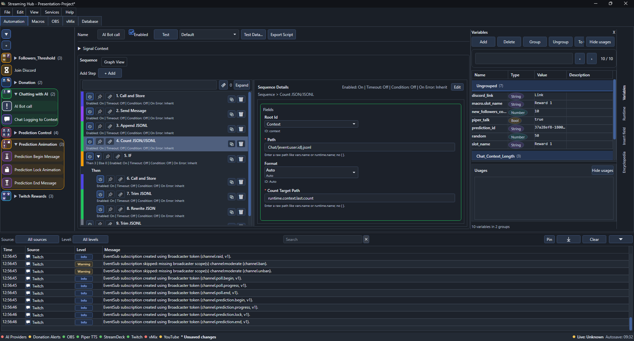The height and width of the screenshot is (341, 634).
Task: Pin step 1 Call and Store
Action: click(x=100, y=96)
